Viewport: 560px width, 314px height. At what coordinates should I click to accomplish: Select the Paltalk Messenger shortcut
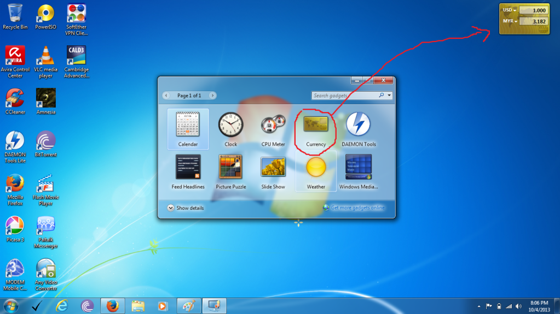click(x=46, y=232)
